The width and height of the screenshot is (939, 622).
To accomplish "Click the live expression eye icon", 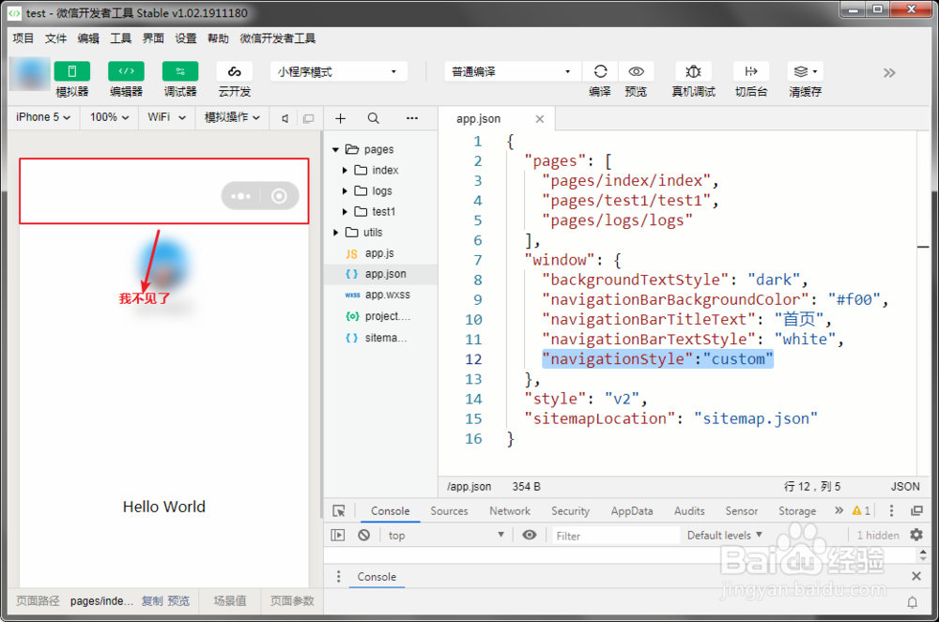I will [x=530, y=535].
